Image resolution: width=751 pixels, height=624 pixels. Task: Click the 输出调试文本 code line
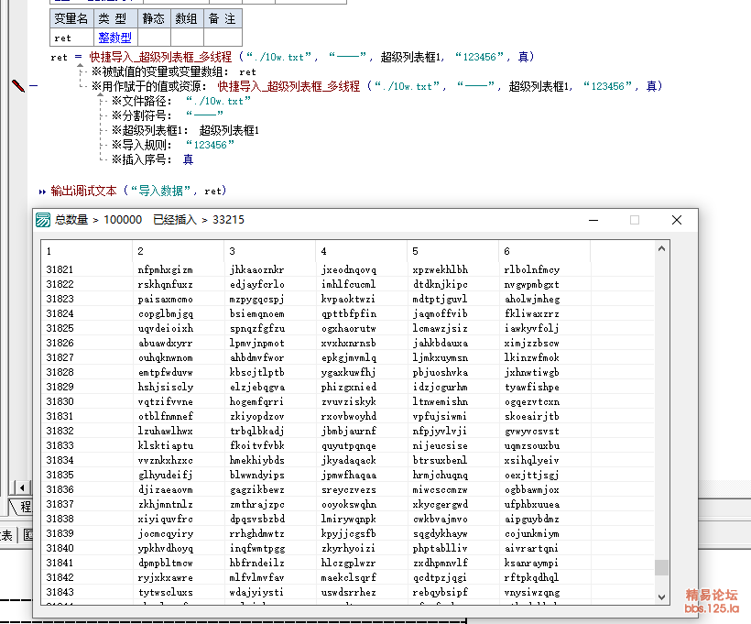click(x=138, y=191)
